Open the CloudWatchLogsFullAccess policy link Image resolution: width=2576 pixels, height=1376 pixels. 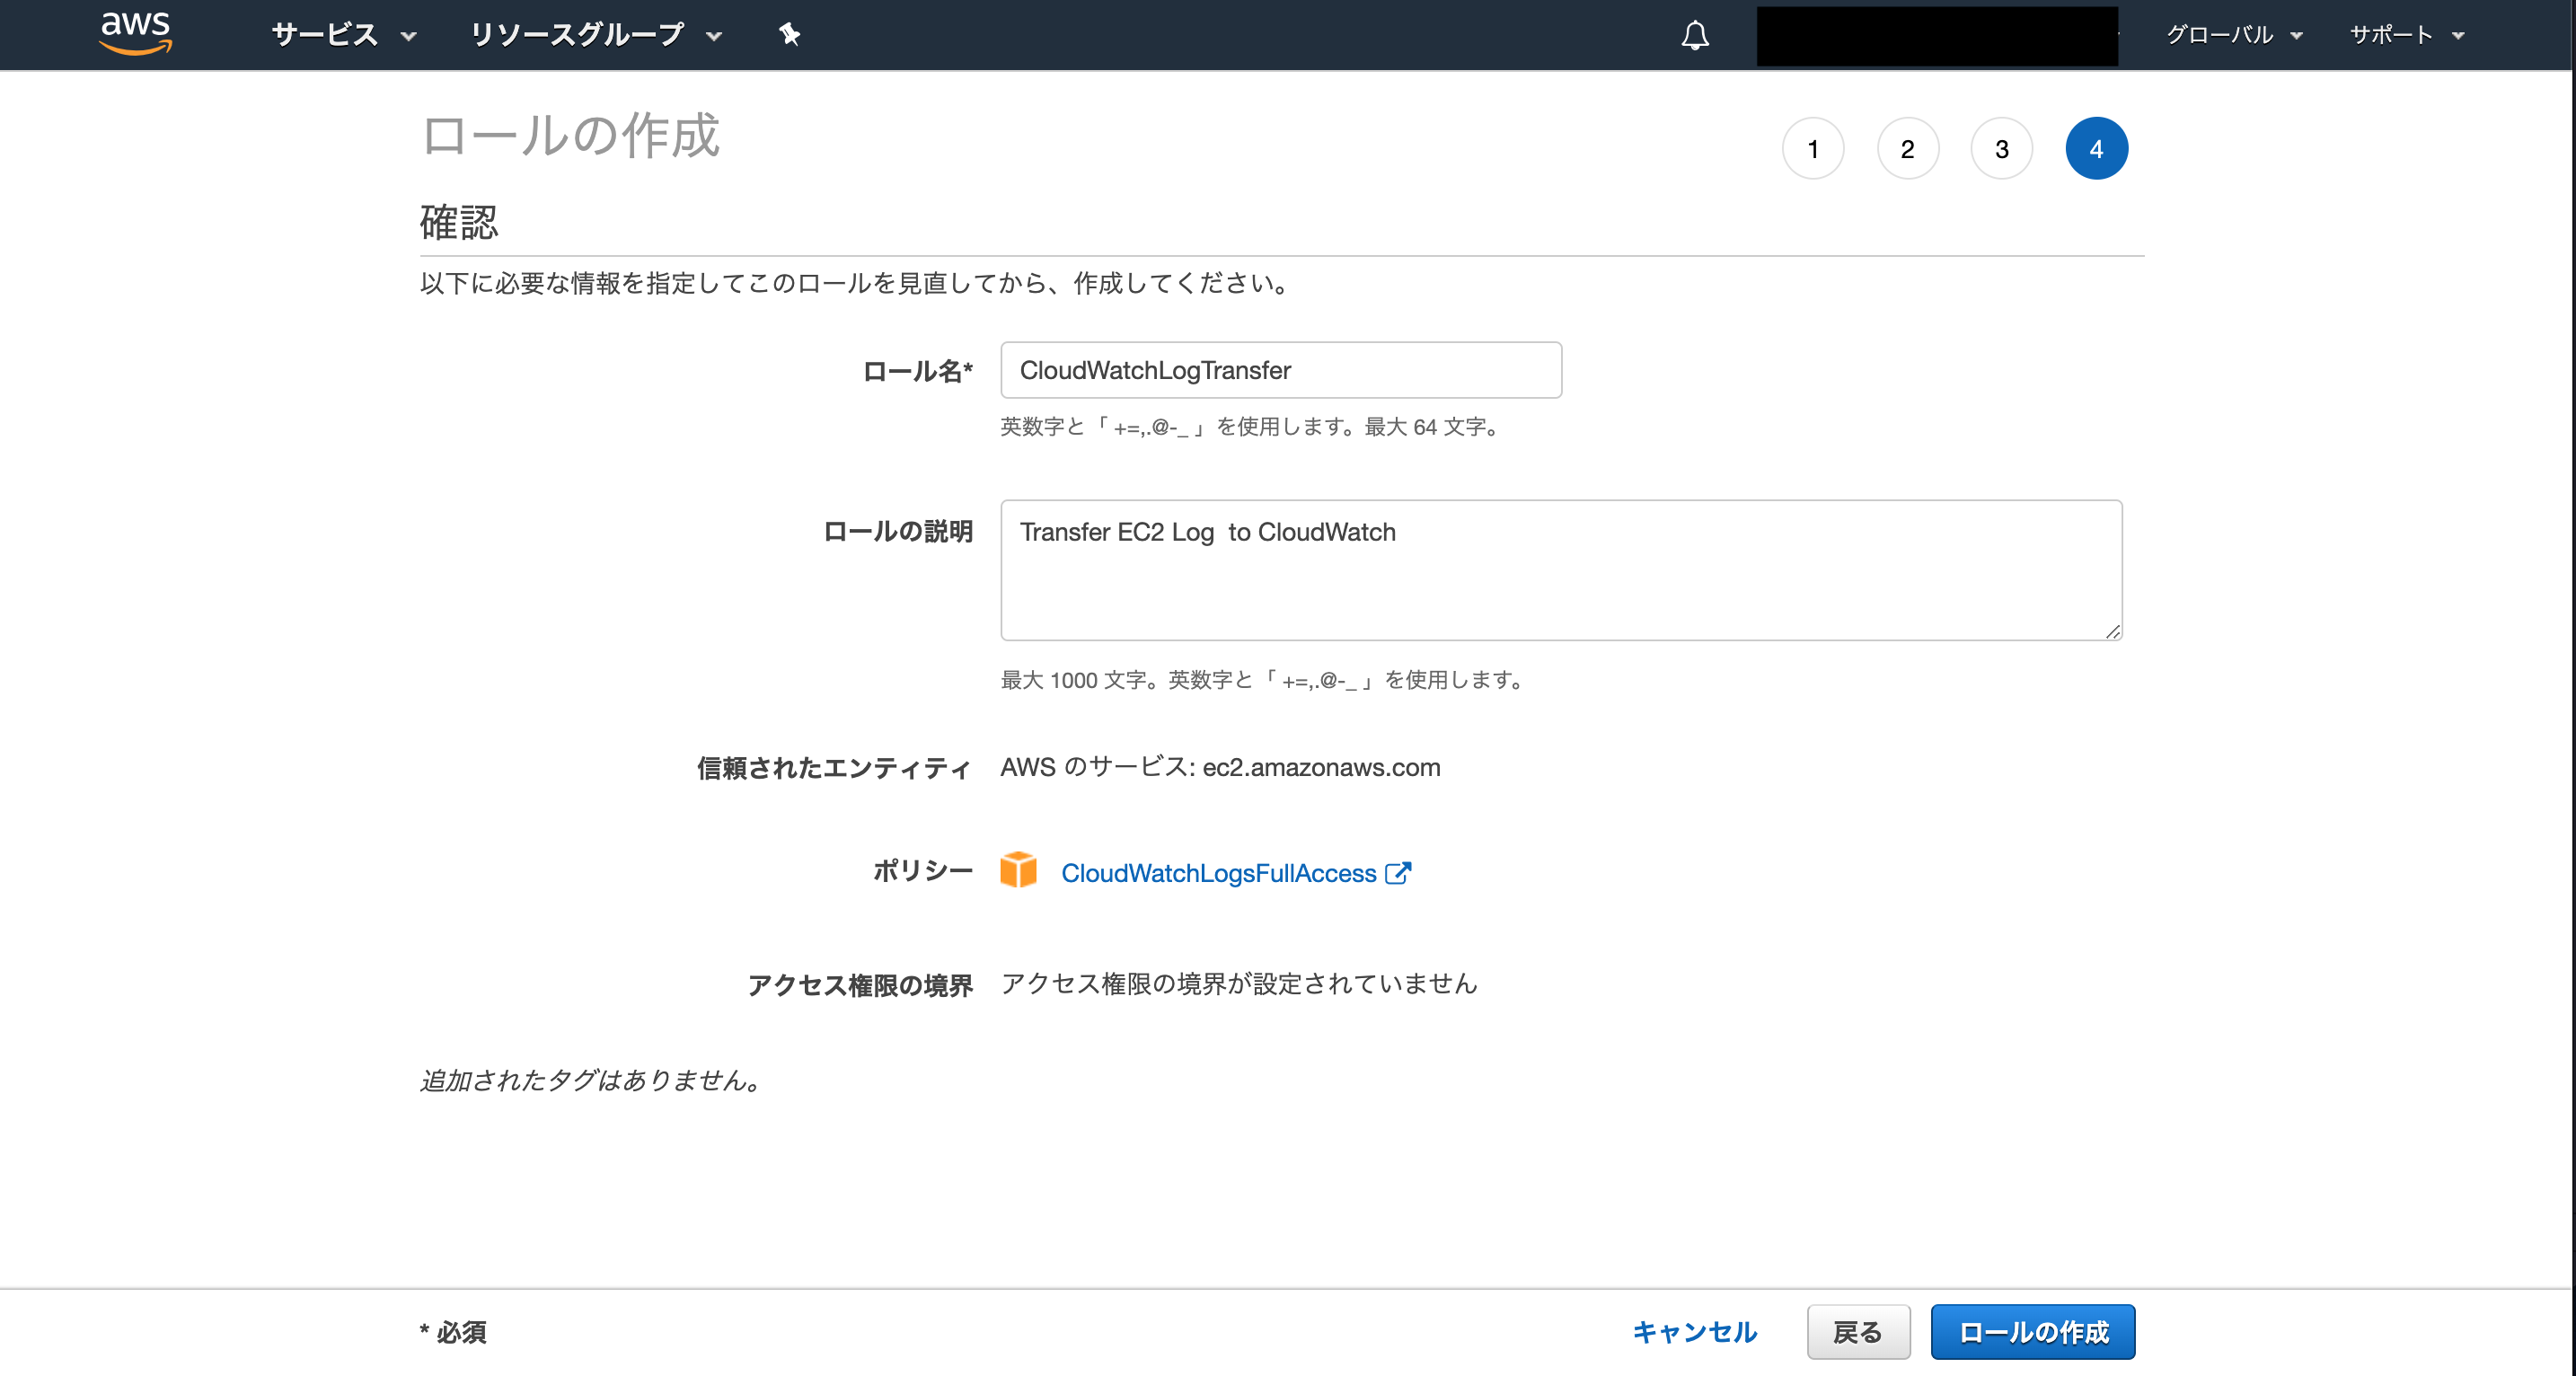pos(1218,873)
